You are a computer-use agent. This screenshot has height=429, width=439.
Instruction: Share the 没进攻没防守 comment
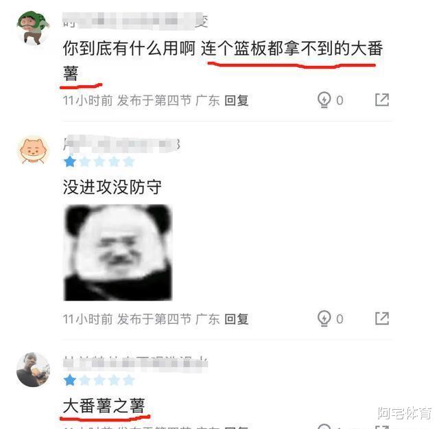point(382,318)
